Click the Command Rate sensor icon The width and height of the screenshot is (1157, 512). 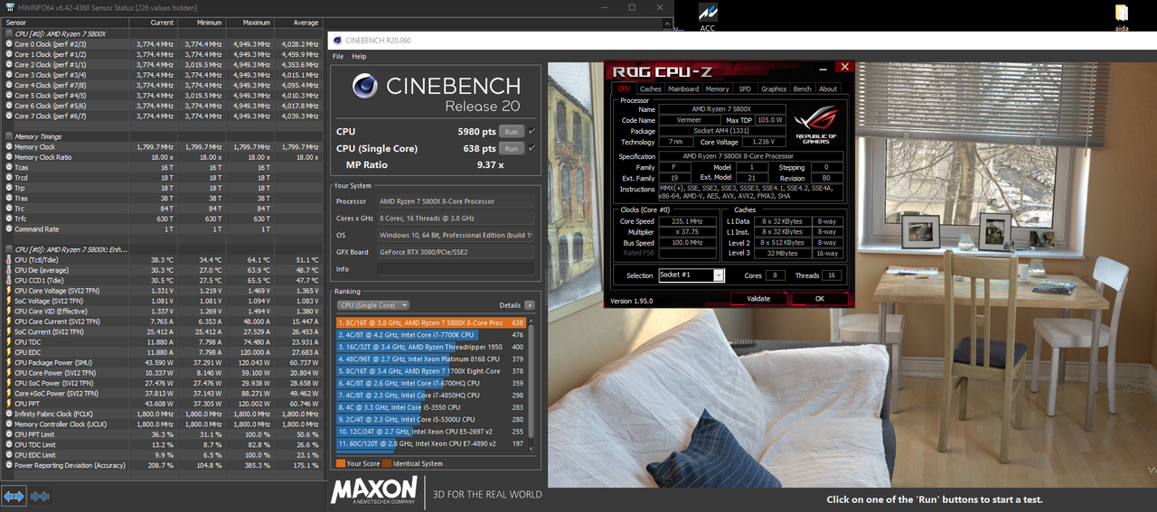[x=9, y=229]
